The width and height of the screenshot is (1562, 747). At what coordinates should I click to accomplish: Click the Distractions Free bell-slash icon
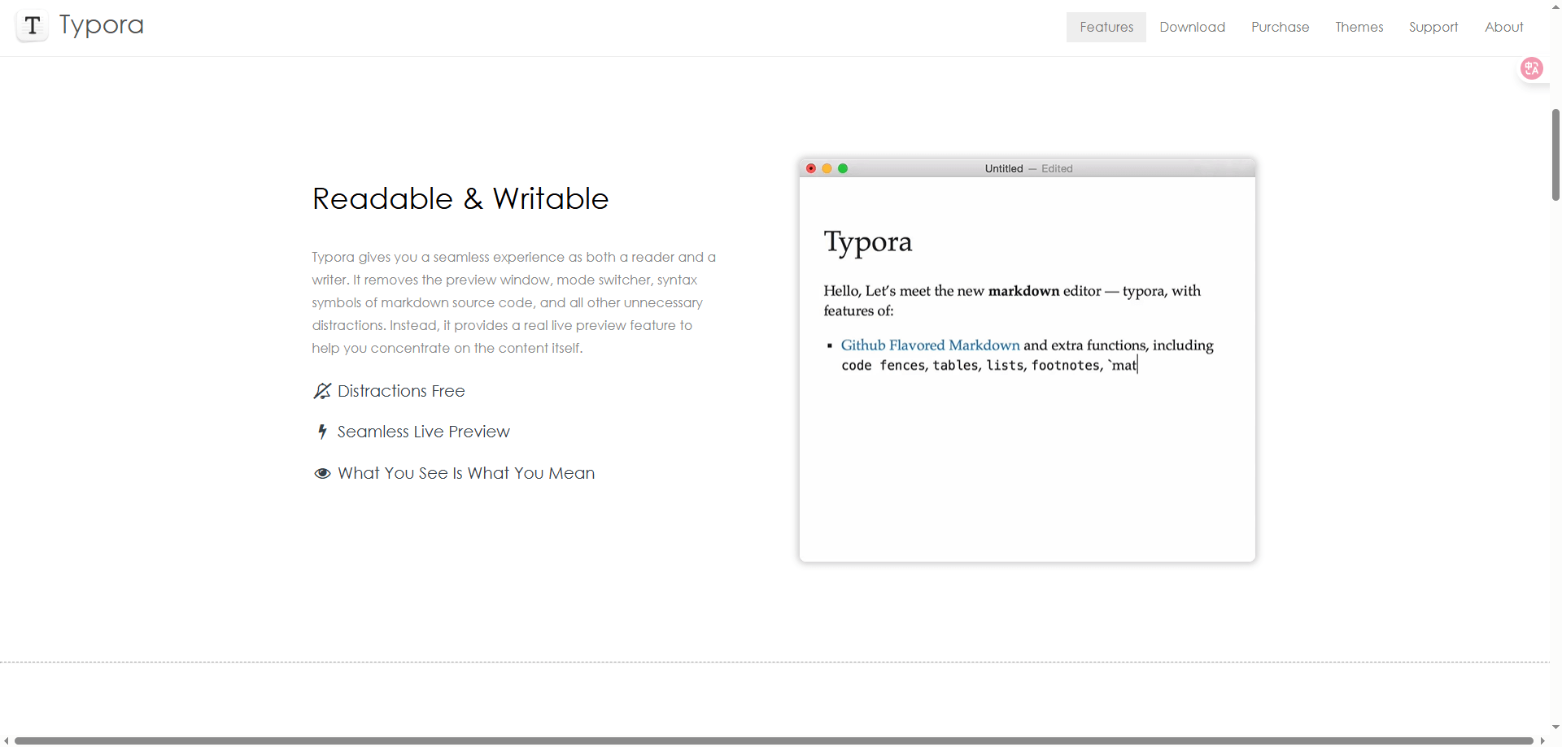[322, 391]
